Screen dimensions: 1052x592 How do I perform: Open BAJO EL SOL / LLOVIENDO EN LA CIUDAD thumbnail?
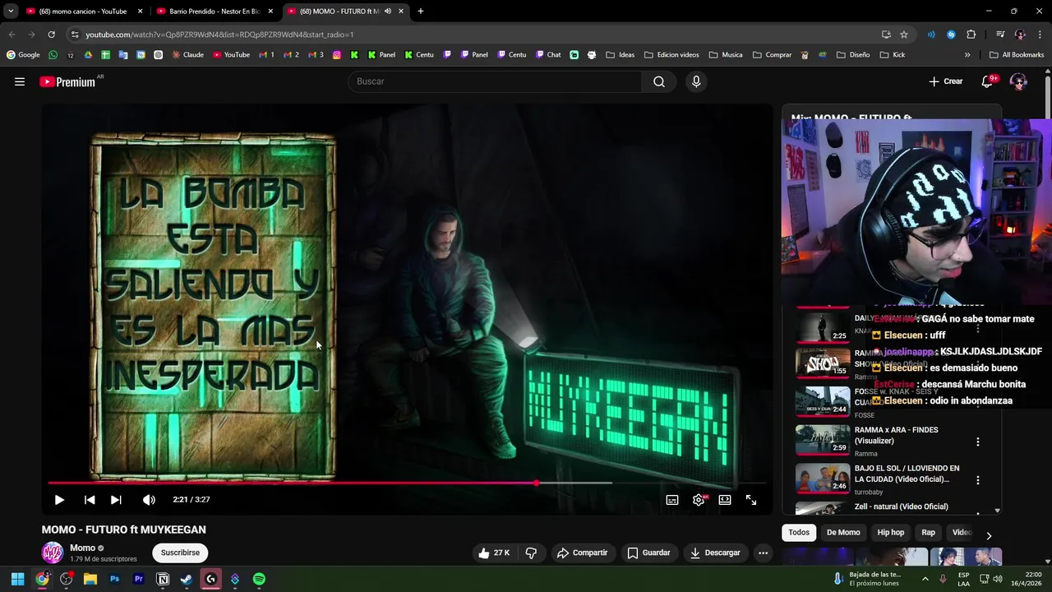[x=823, y=479]
